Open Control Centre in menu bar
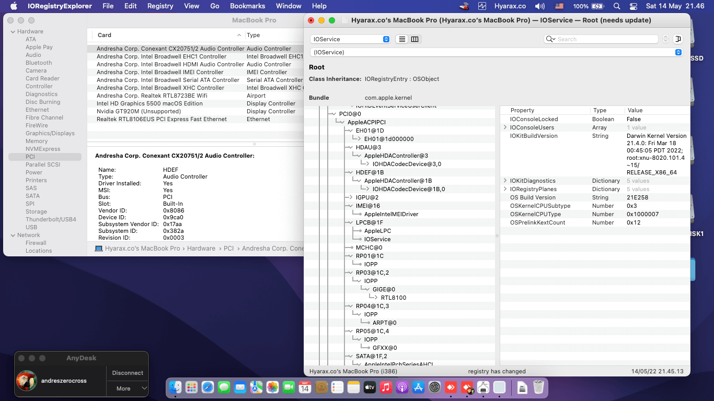This screenshot has height=401, width=714. click(634, 6)
